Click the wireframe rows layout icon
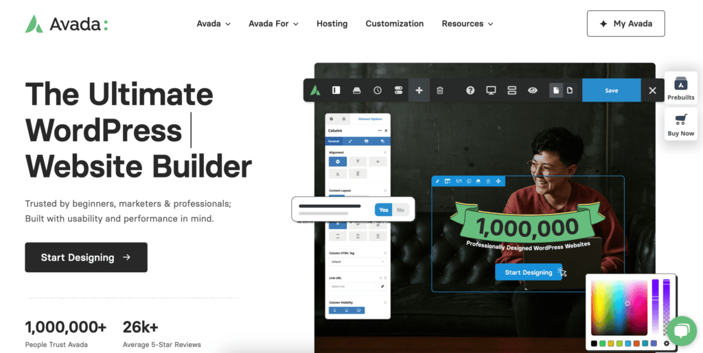The image size is (703, 353). pyautogui.click(x=512, y=90)
